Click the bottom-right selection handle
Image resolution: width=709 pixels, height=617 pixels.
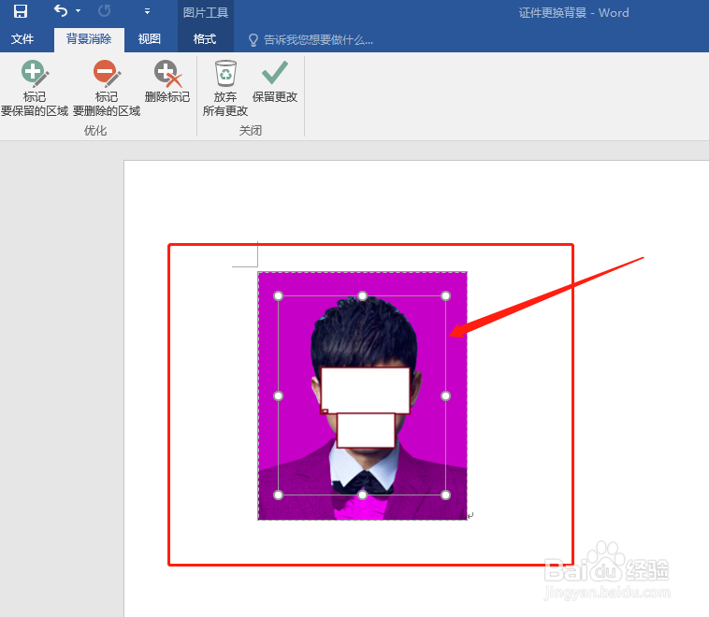[x=445, y=495]
